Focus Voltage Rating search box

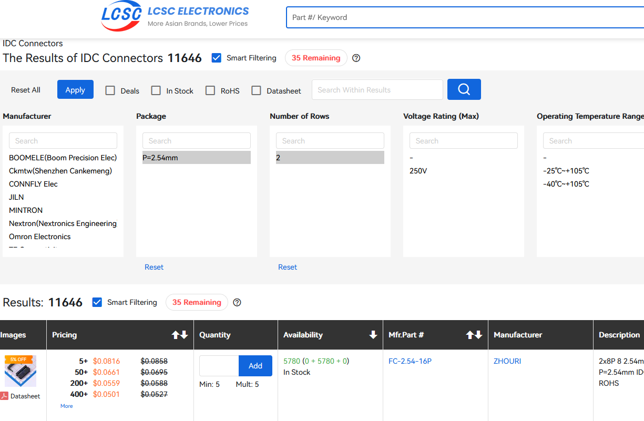464,141
